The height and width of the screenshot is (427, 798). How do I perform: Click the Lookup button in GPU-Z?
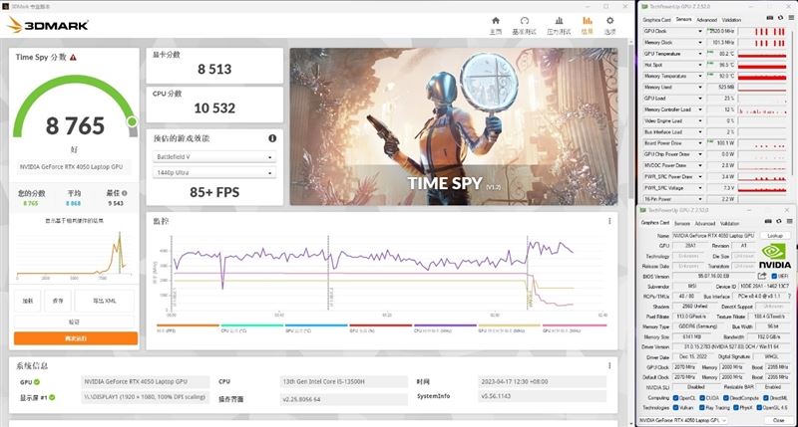(775, 236)
